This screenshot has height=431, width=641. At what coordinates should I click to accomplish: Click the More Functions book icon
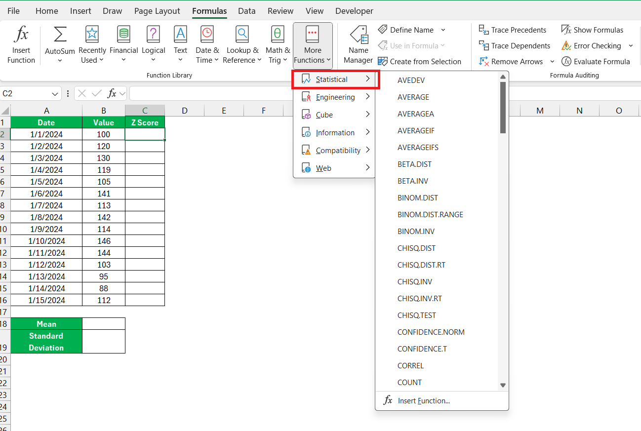pos(313,35)
